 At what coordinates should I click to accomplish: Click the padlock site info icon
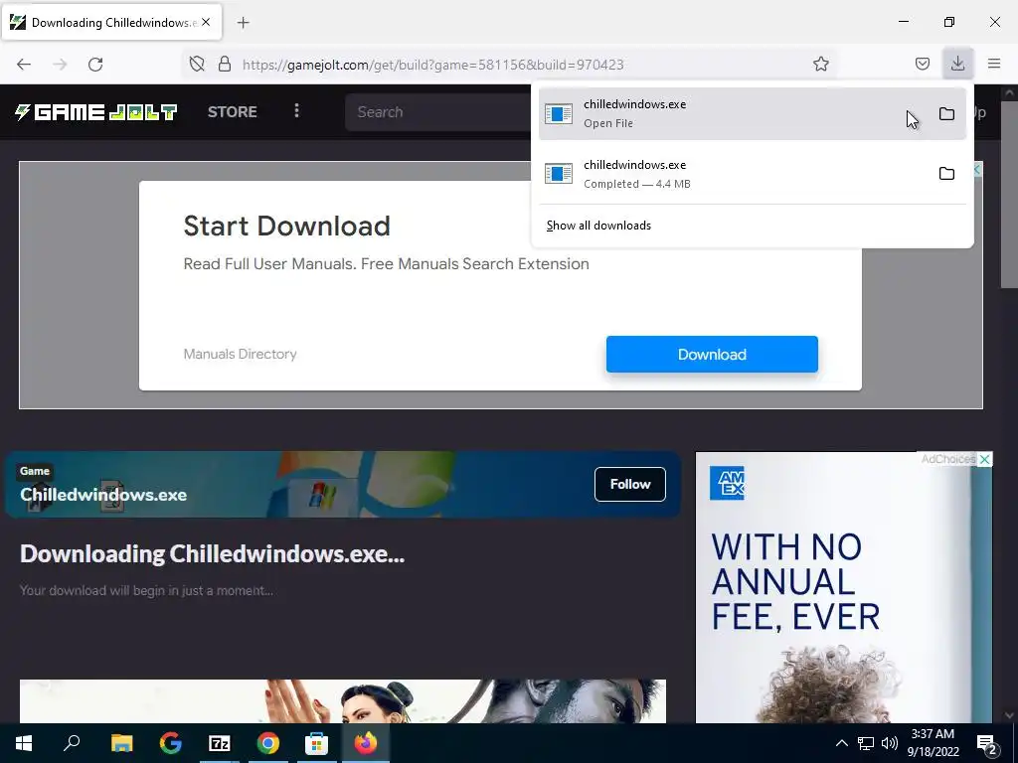(x=225, y=64)
